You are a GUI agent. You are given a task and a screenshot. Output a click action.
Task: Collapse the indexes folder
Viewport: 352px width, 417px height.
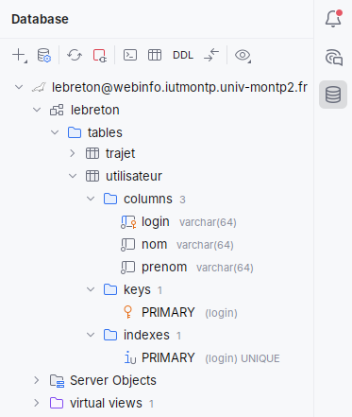coord(91,335)
